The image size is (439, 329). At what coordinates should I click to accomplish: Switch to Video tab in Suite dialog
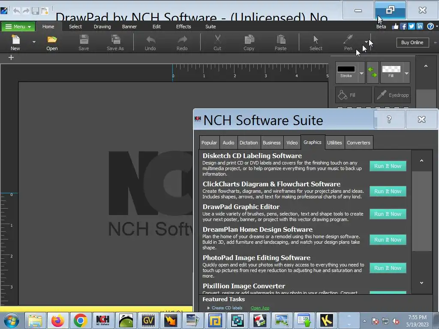pyautogui.click(x=292, y=143)
